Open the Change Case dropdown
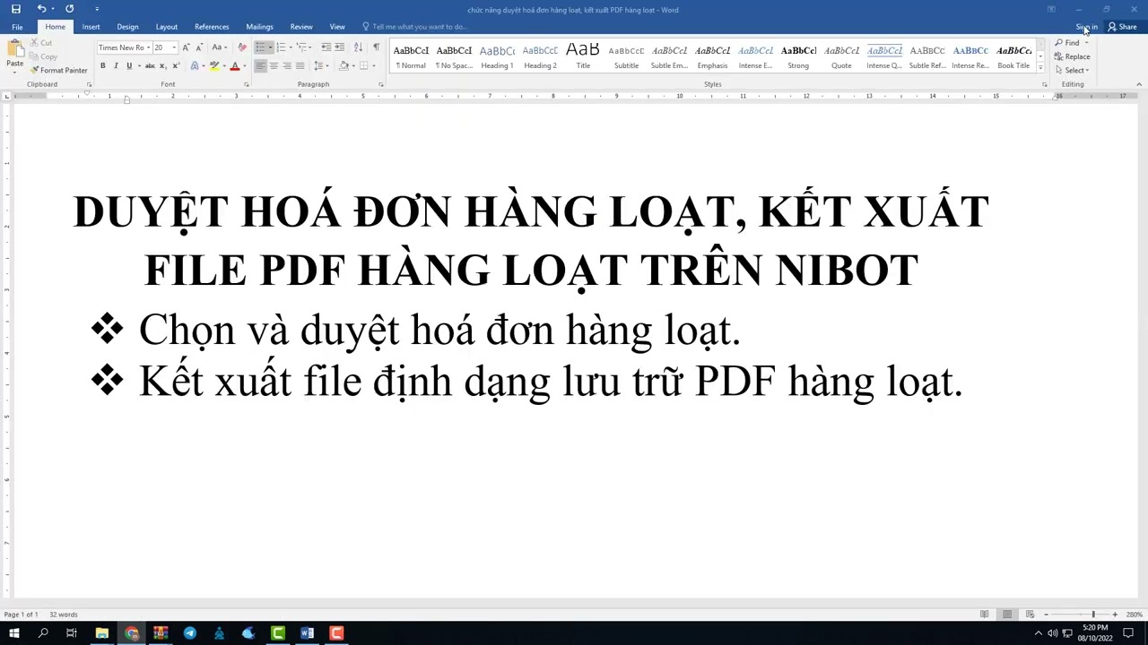Image resolution: width=1148 pixels, height=645 pixels. 219,47
